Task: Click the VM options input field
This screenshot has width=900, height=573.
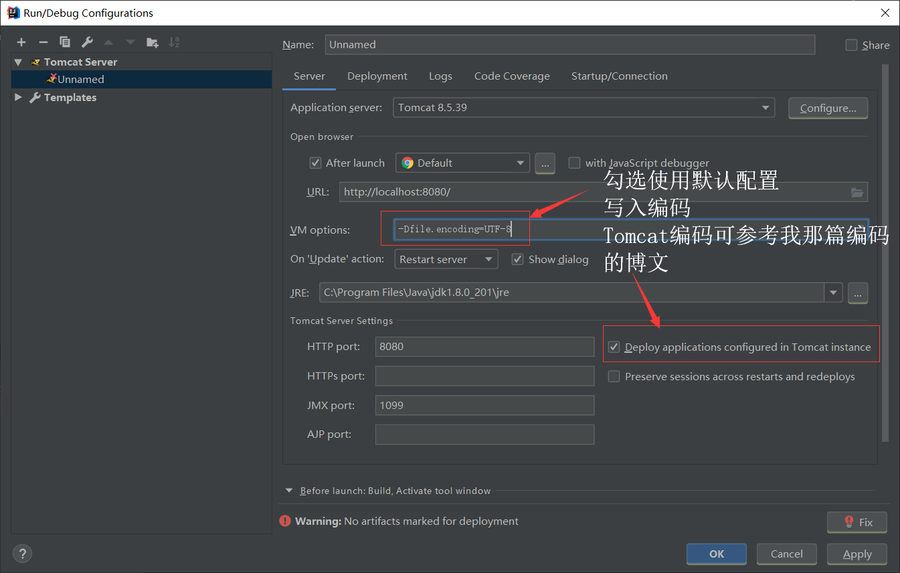Action: tap(630, 230)
